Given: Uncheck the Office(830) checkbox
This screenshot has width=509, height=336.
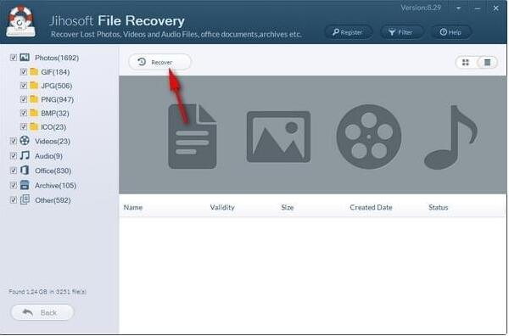Looking at the screenshot, I should [x=14, y=171].
